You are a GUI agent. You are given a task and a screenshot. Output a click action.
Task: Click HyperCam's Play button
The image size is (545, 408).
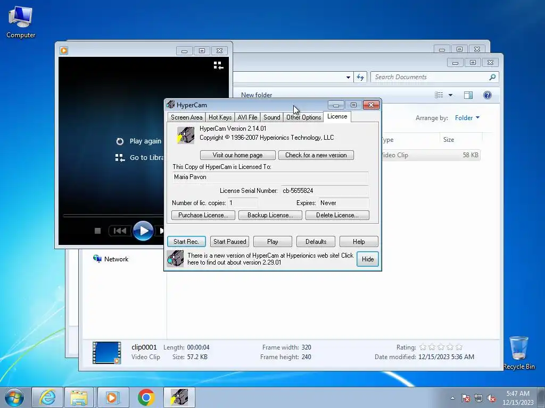click(x=272, y=242)
